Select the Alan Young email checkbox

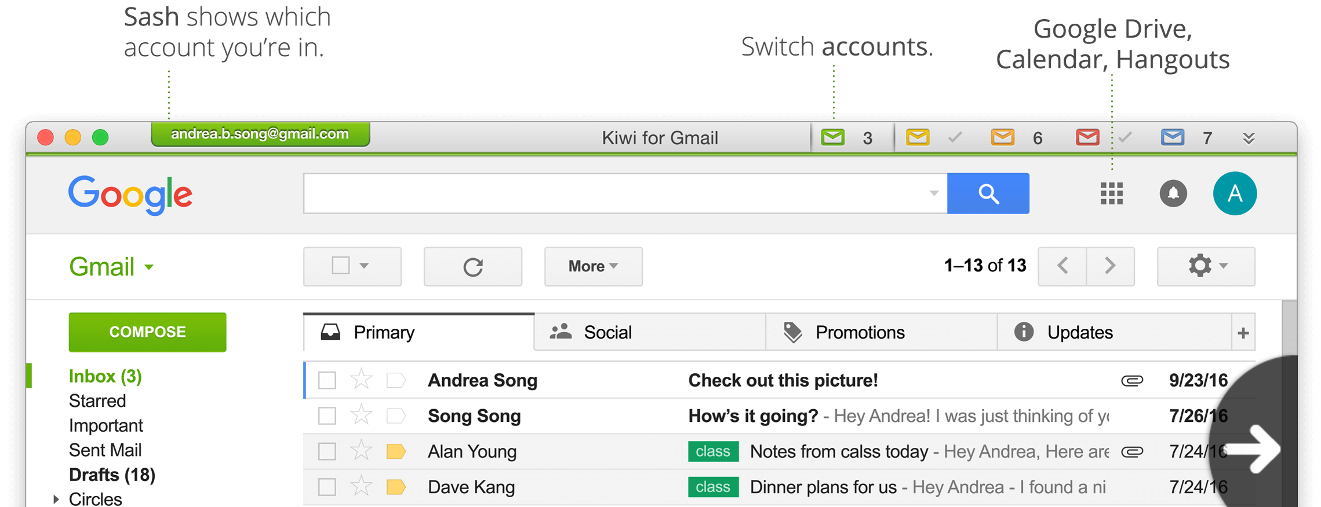(x=327, y=451)
